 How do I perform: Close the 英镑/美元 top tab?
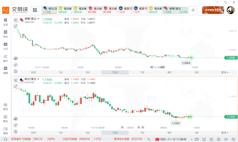click(163, 7)
